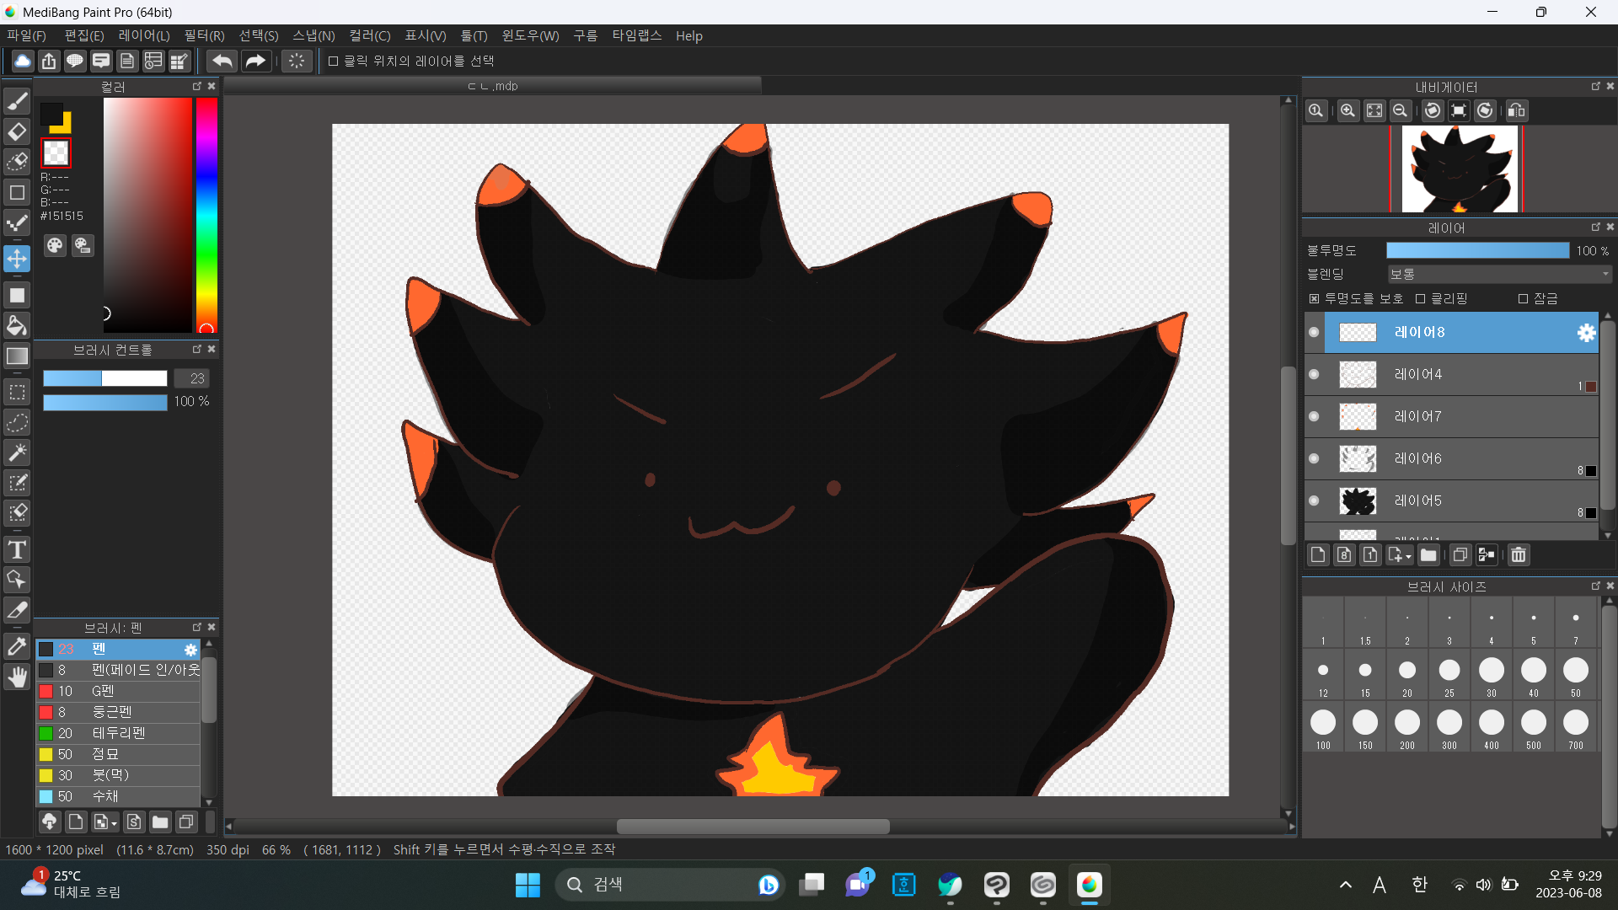This screenshot has width=1618, height=910.
Task: Enable the 클리핑 checkbox
Action: [1420, 299]
